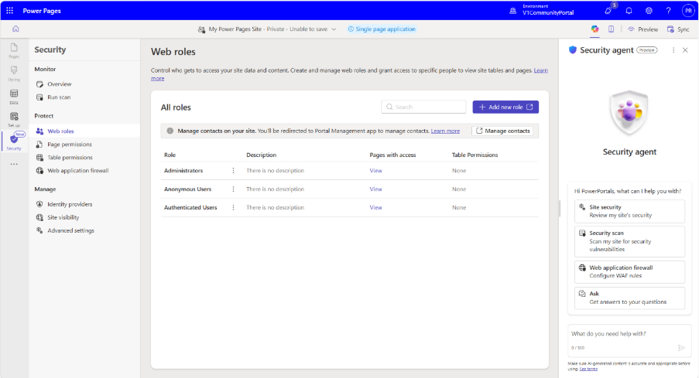Open Advanced settings

pos(71,230)
